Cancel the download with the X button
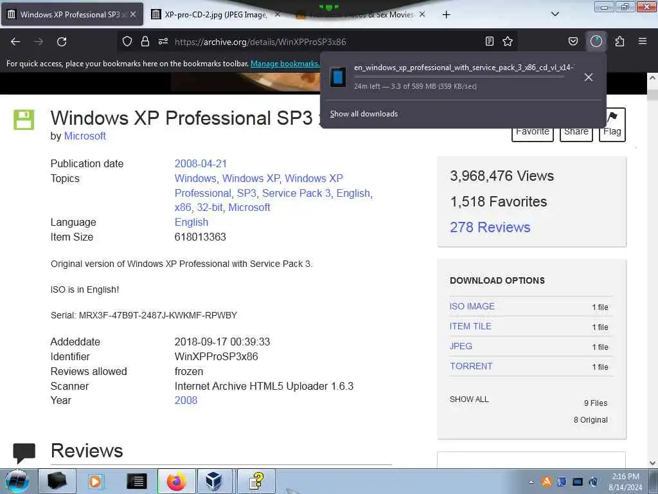658x494 pixels. coord(589,77)
